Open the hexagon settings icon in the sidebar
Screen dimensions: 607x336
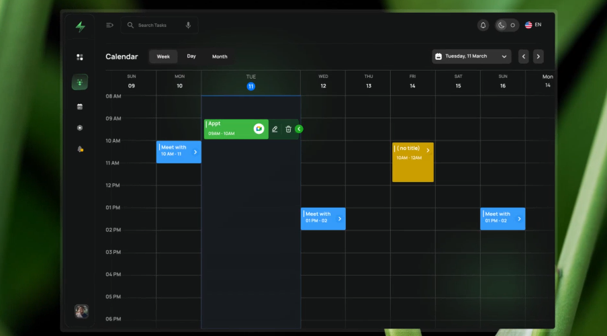coord(80,128)
